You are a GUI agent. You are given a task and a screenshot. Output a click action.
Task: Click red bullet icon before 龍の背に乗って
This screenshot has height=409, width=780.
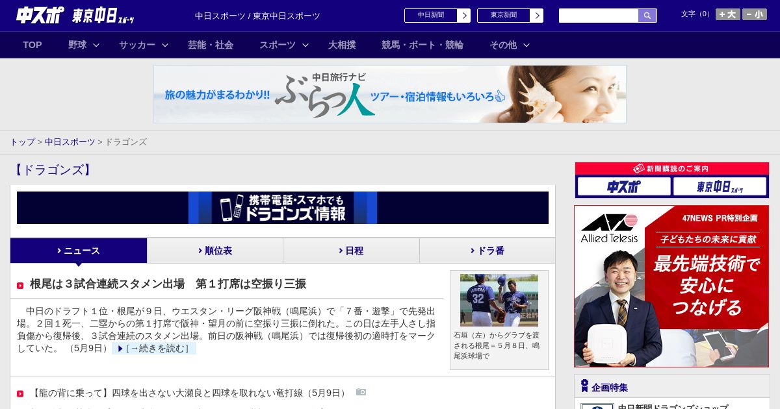click(20, 393)
